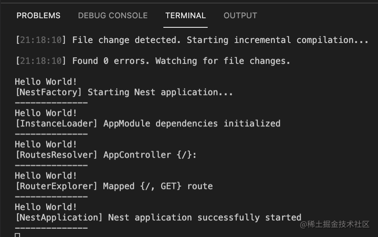Screen dimensions: 378x237
Task: Show the OUTPUT tab
Action: (x=240, y=16)
